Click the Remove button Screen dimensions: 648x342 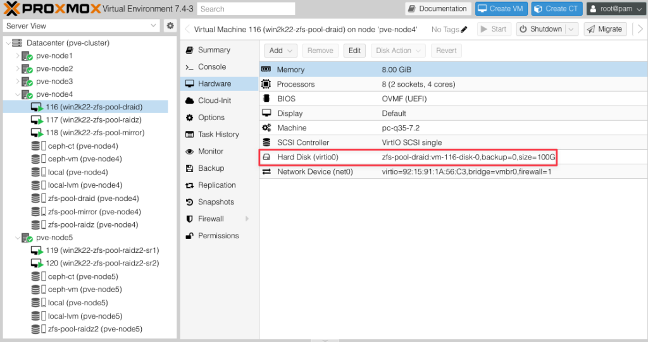coord(320,51)
